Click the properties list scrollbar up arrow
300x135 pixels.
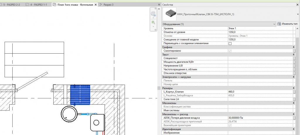pos(298,29)
